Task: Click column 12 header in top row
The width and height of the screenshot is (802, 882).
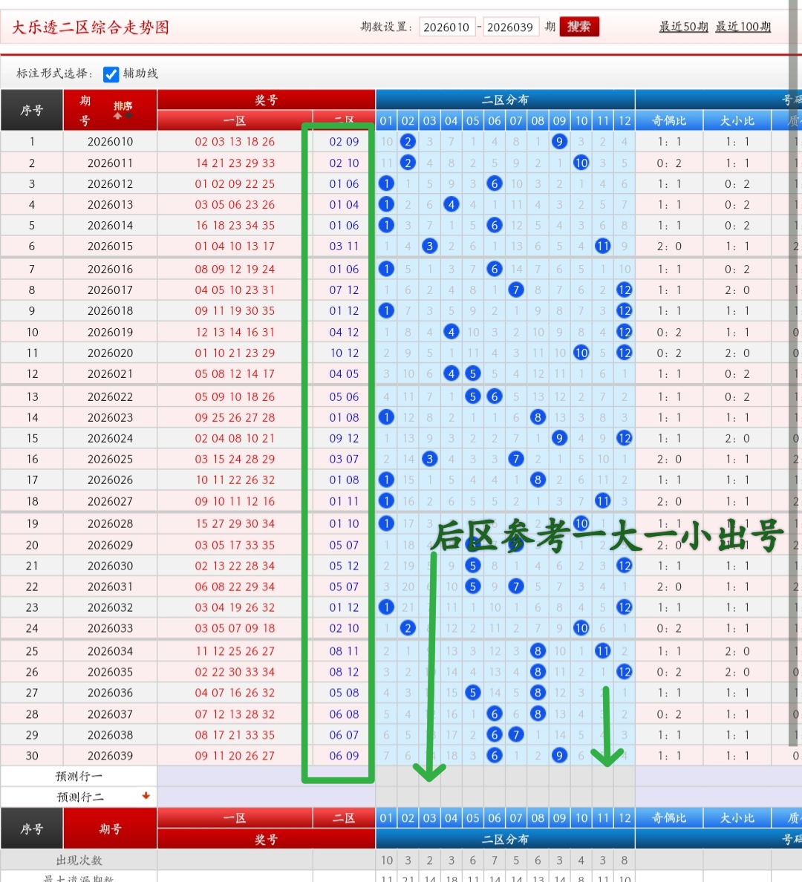Action: (x=625, y=120)
